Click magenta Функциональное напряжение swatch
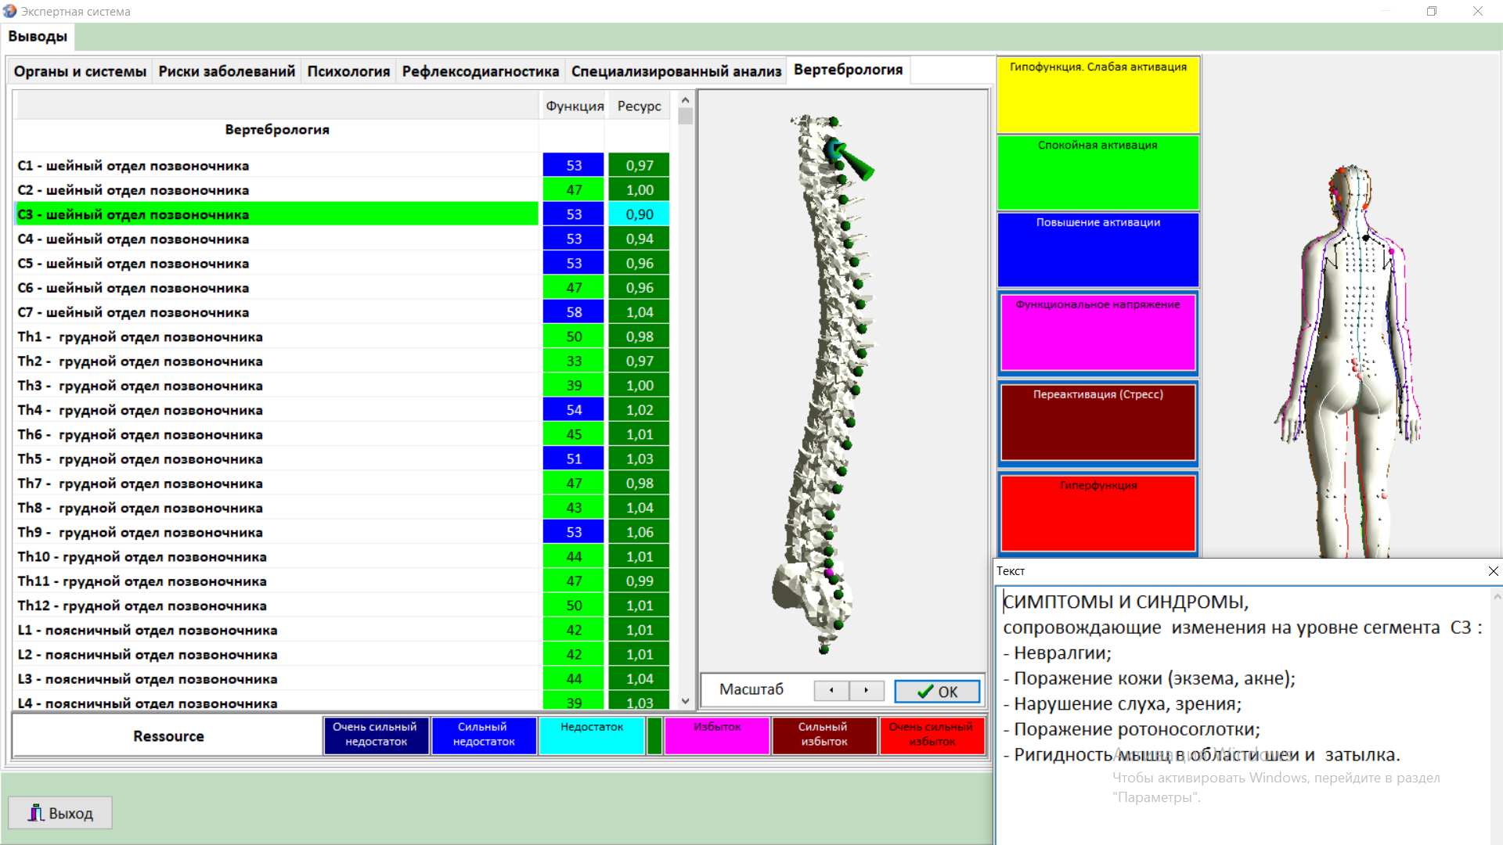The width and height of the screenshot is (1503, 845). 1098,333
